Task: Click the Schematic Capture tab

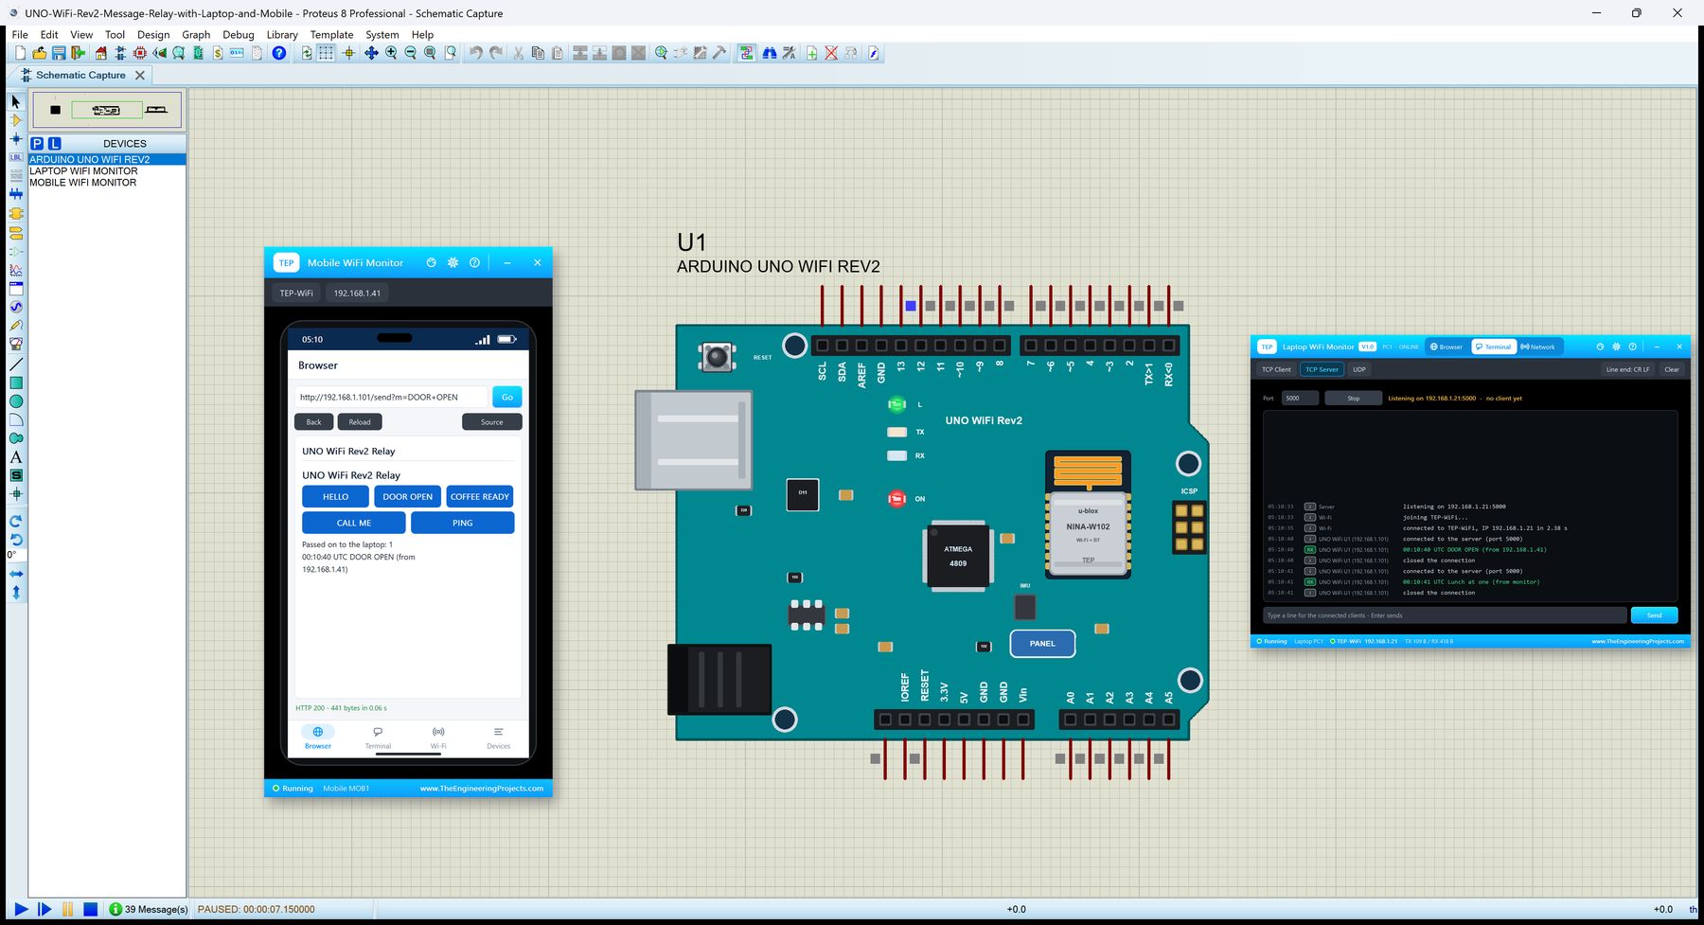Action: point(80,75)
